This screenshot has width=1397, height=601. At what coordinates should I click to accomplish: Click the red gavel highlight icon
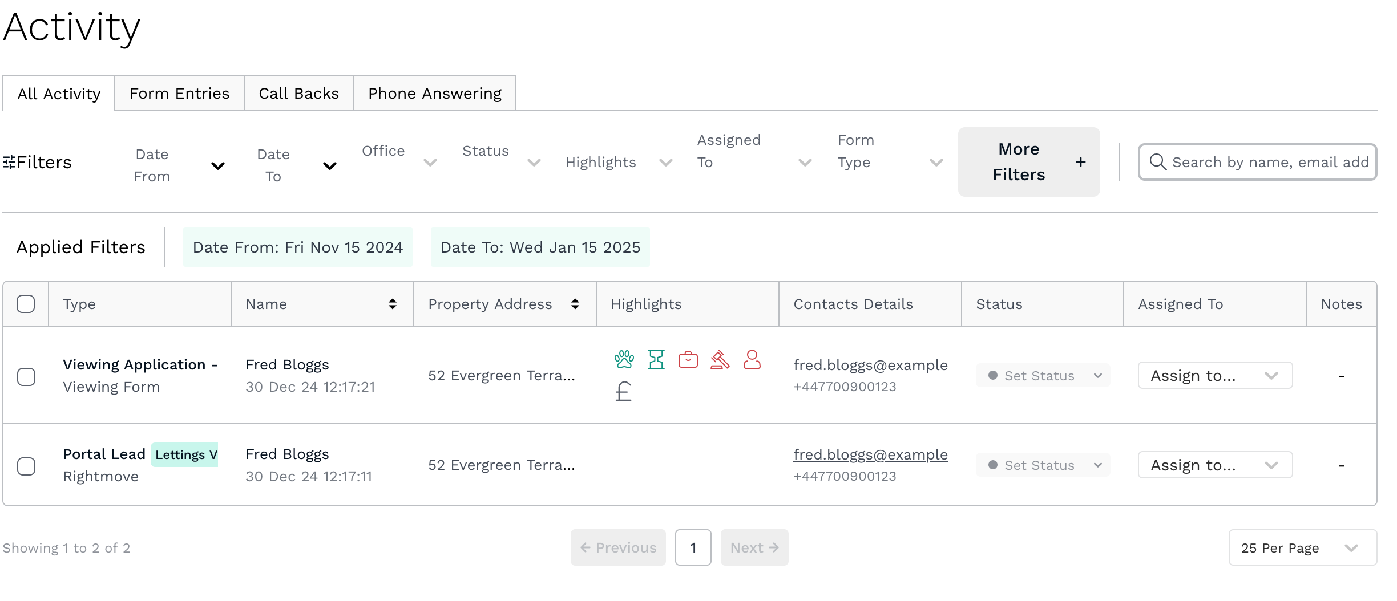720,359
